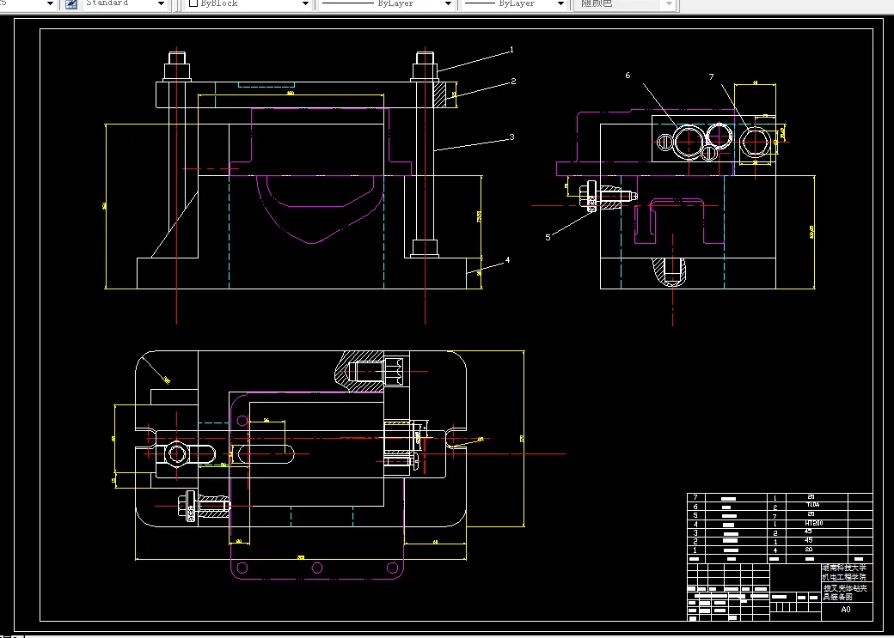Click the 湖南科技大学 text in title block
The width and height of the screenshot is (894, 638).
point(844,568)
